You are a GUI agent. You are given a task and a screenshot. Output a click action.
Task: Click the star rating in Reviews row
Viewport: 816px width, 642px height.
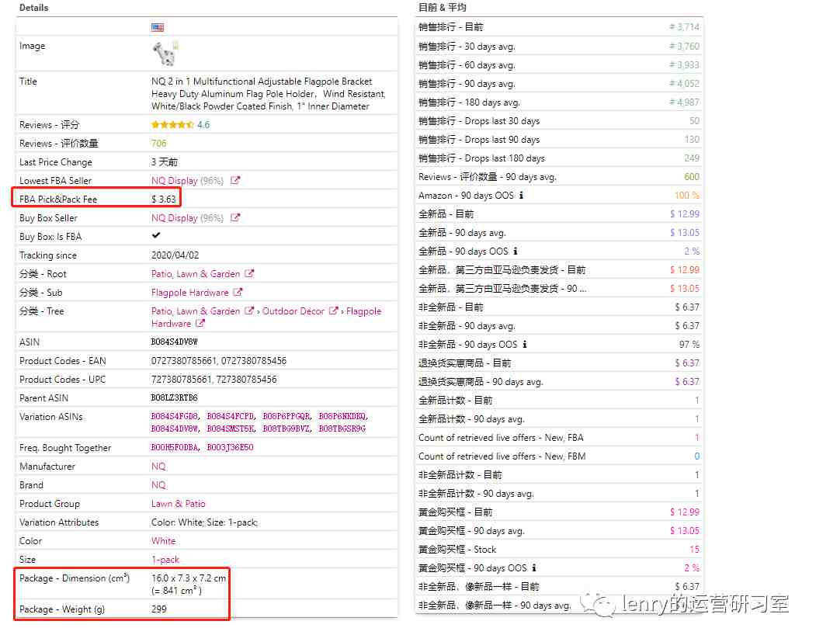point(172,125)
